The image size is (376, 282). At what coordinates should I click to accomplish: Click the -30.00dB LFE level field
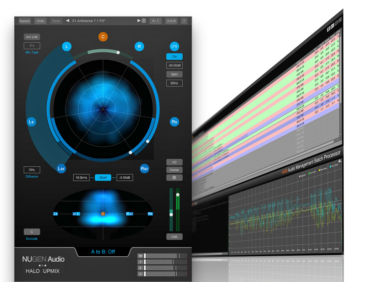tap(174, 65)
